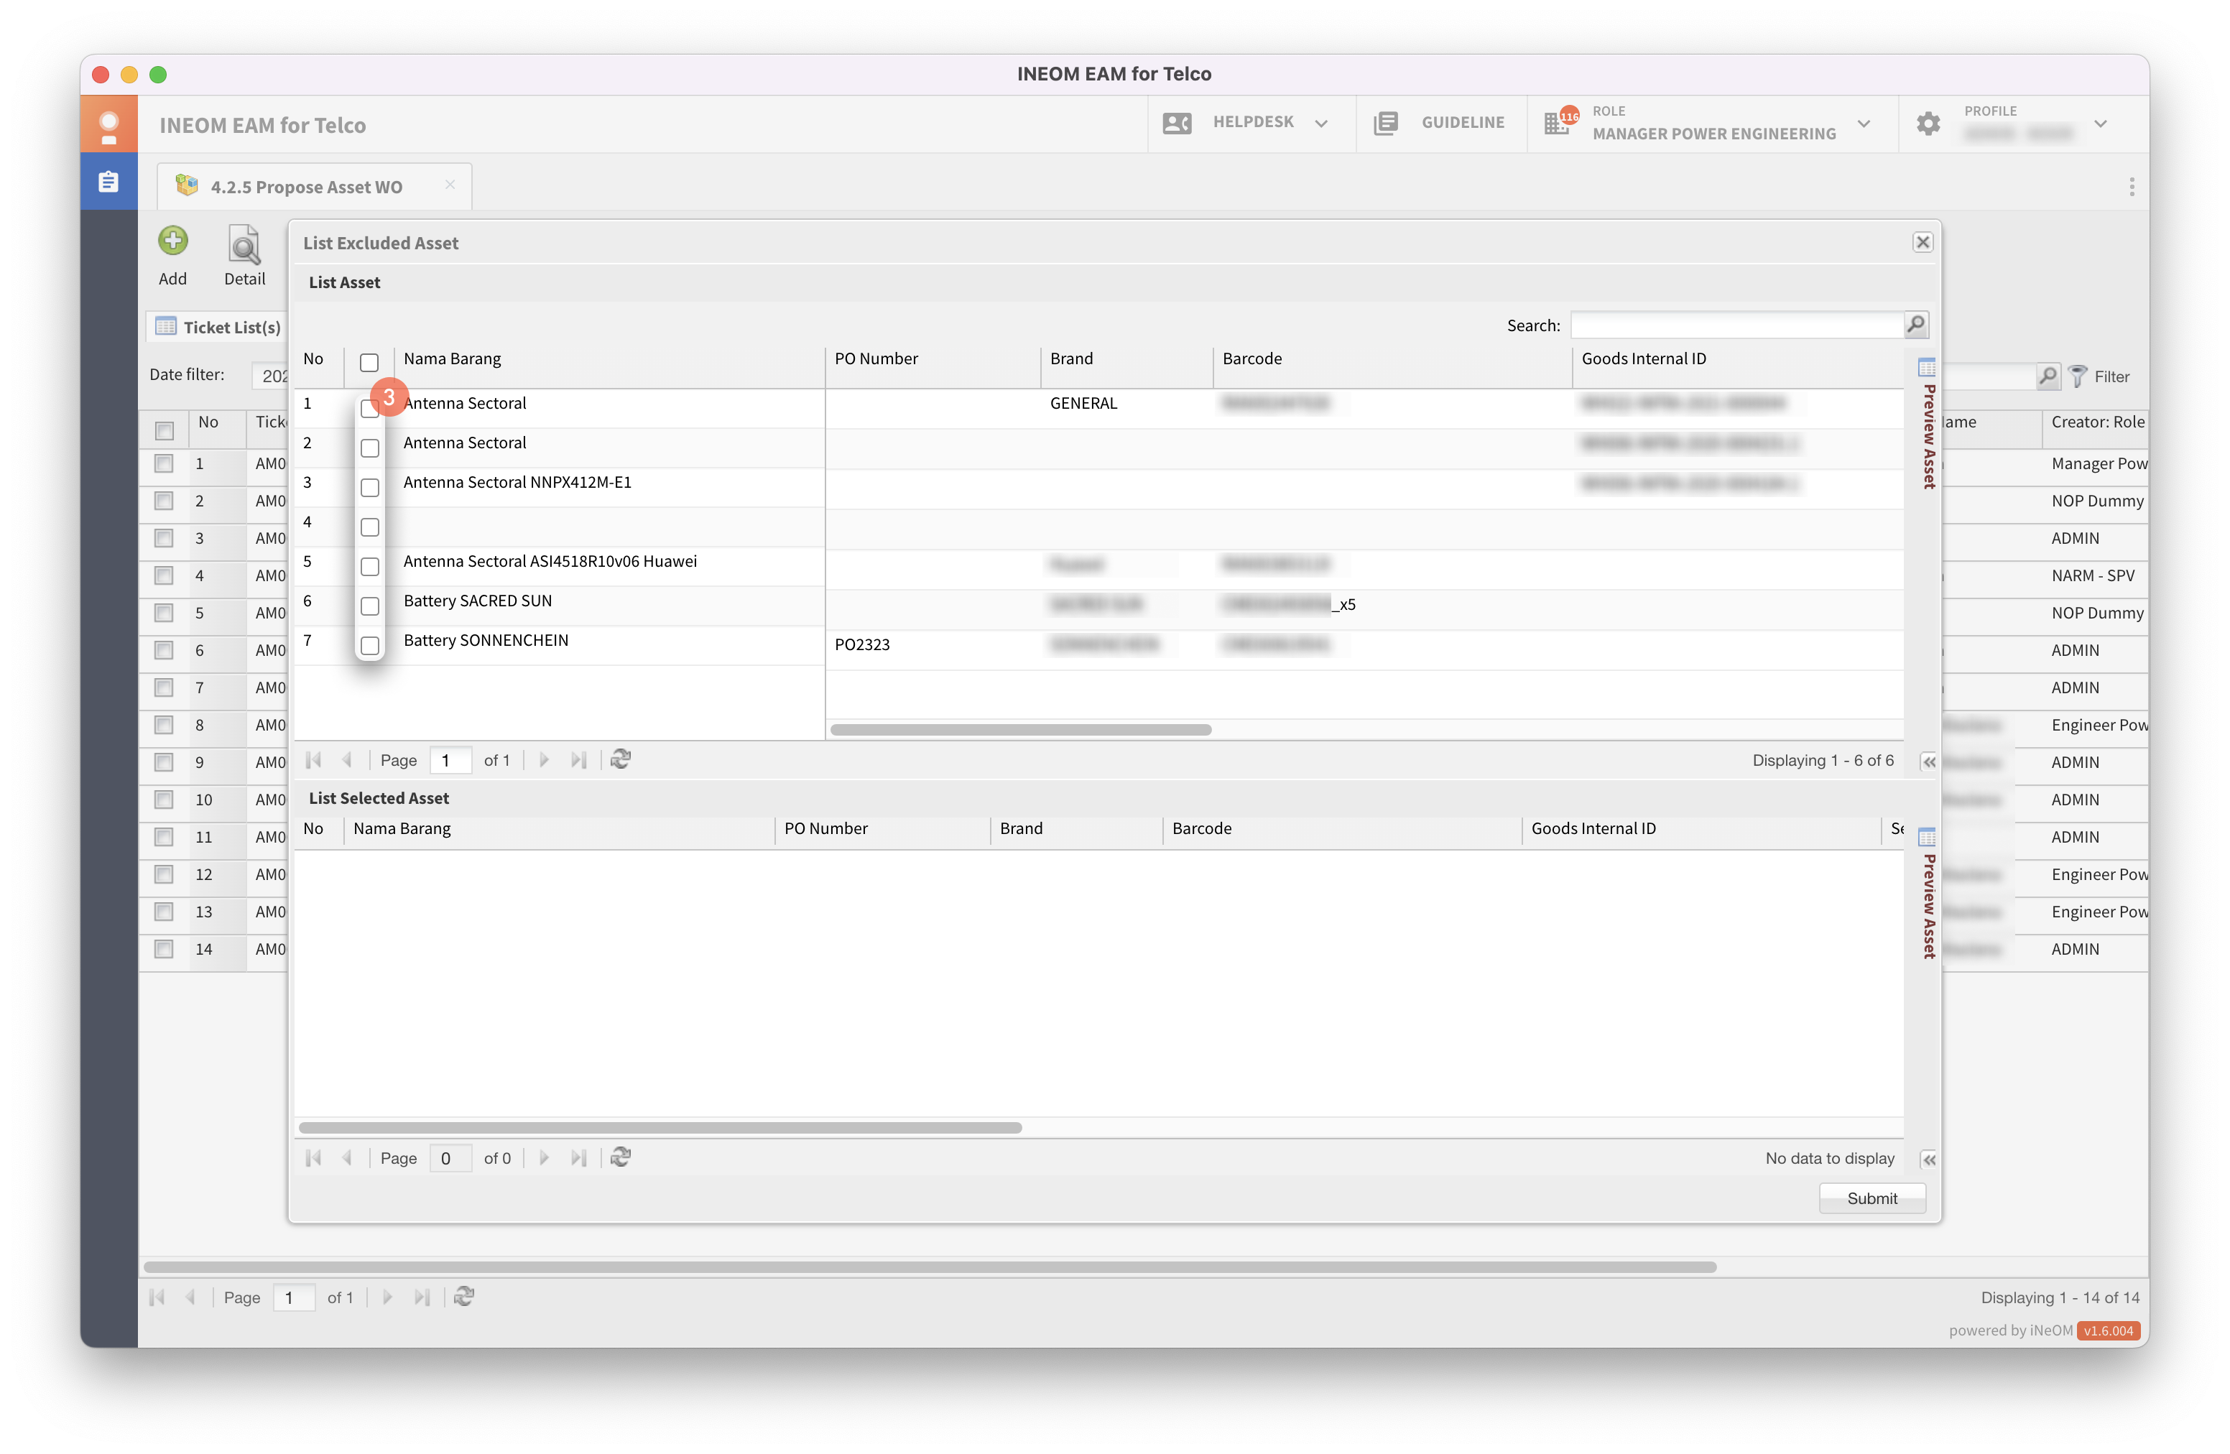
Task: Click the Add ticket icon
Action: tap(172, 241)
